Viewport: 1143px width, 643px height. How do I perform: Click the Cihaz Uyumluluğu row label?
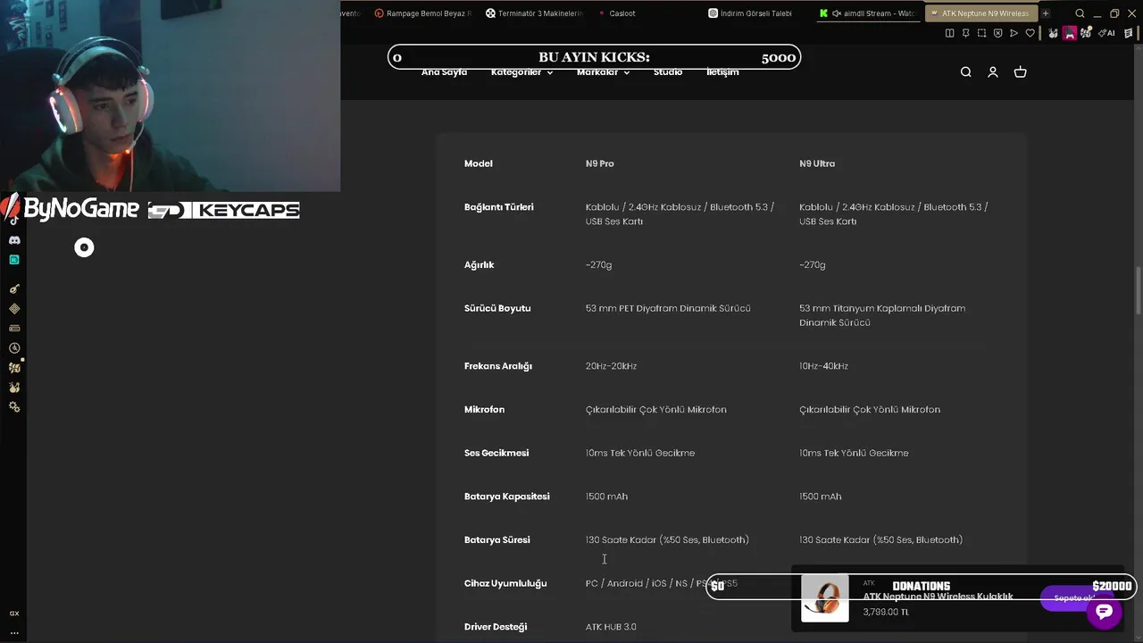pyautogui.click(x=505, y=583)
